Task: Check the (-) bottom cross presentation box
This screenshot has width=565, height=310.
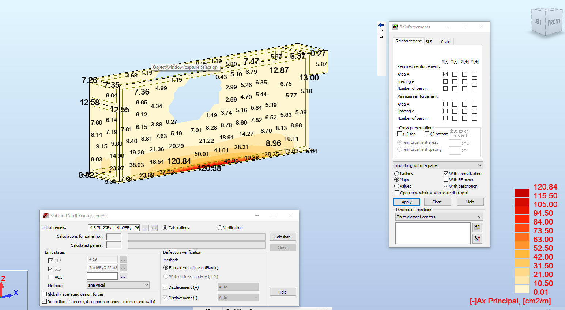Action: (427, 134)
